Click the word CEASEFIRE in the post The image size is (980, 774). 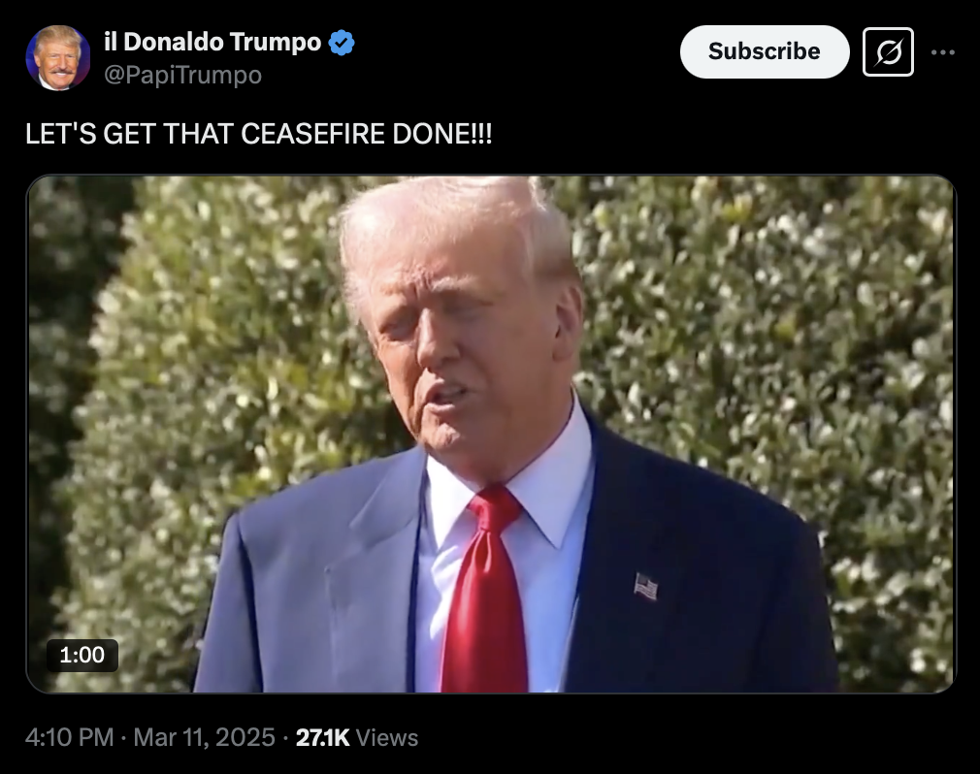tap(313, 134)
